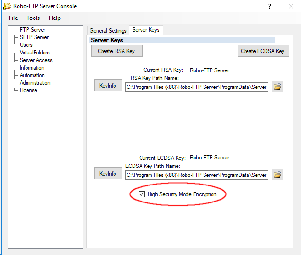Click Create RSA Key button
Screen dimensions: 301x255
pyautogui.click(x=117, y=51)
